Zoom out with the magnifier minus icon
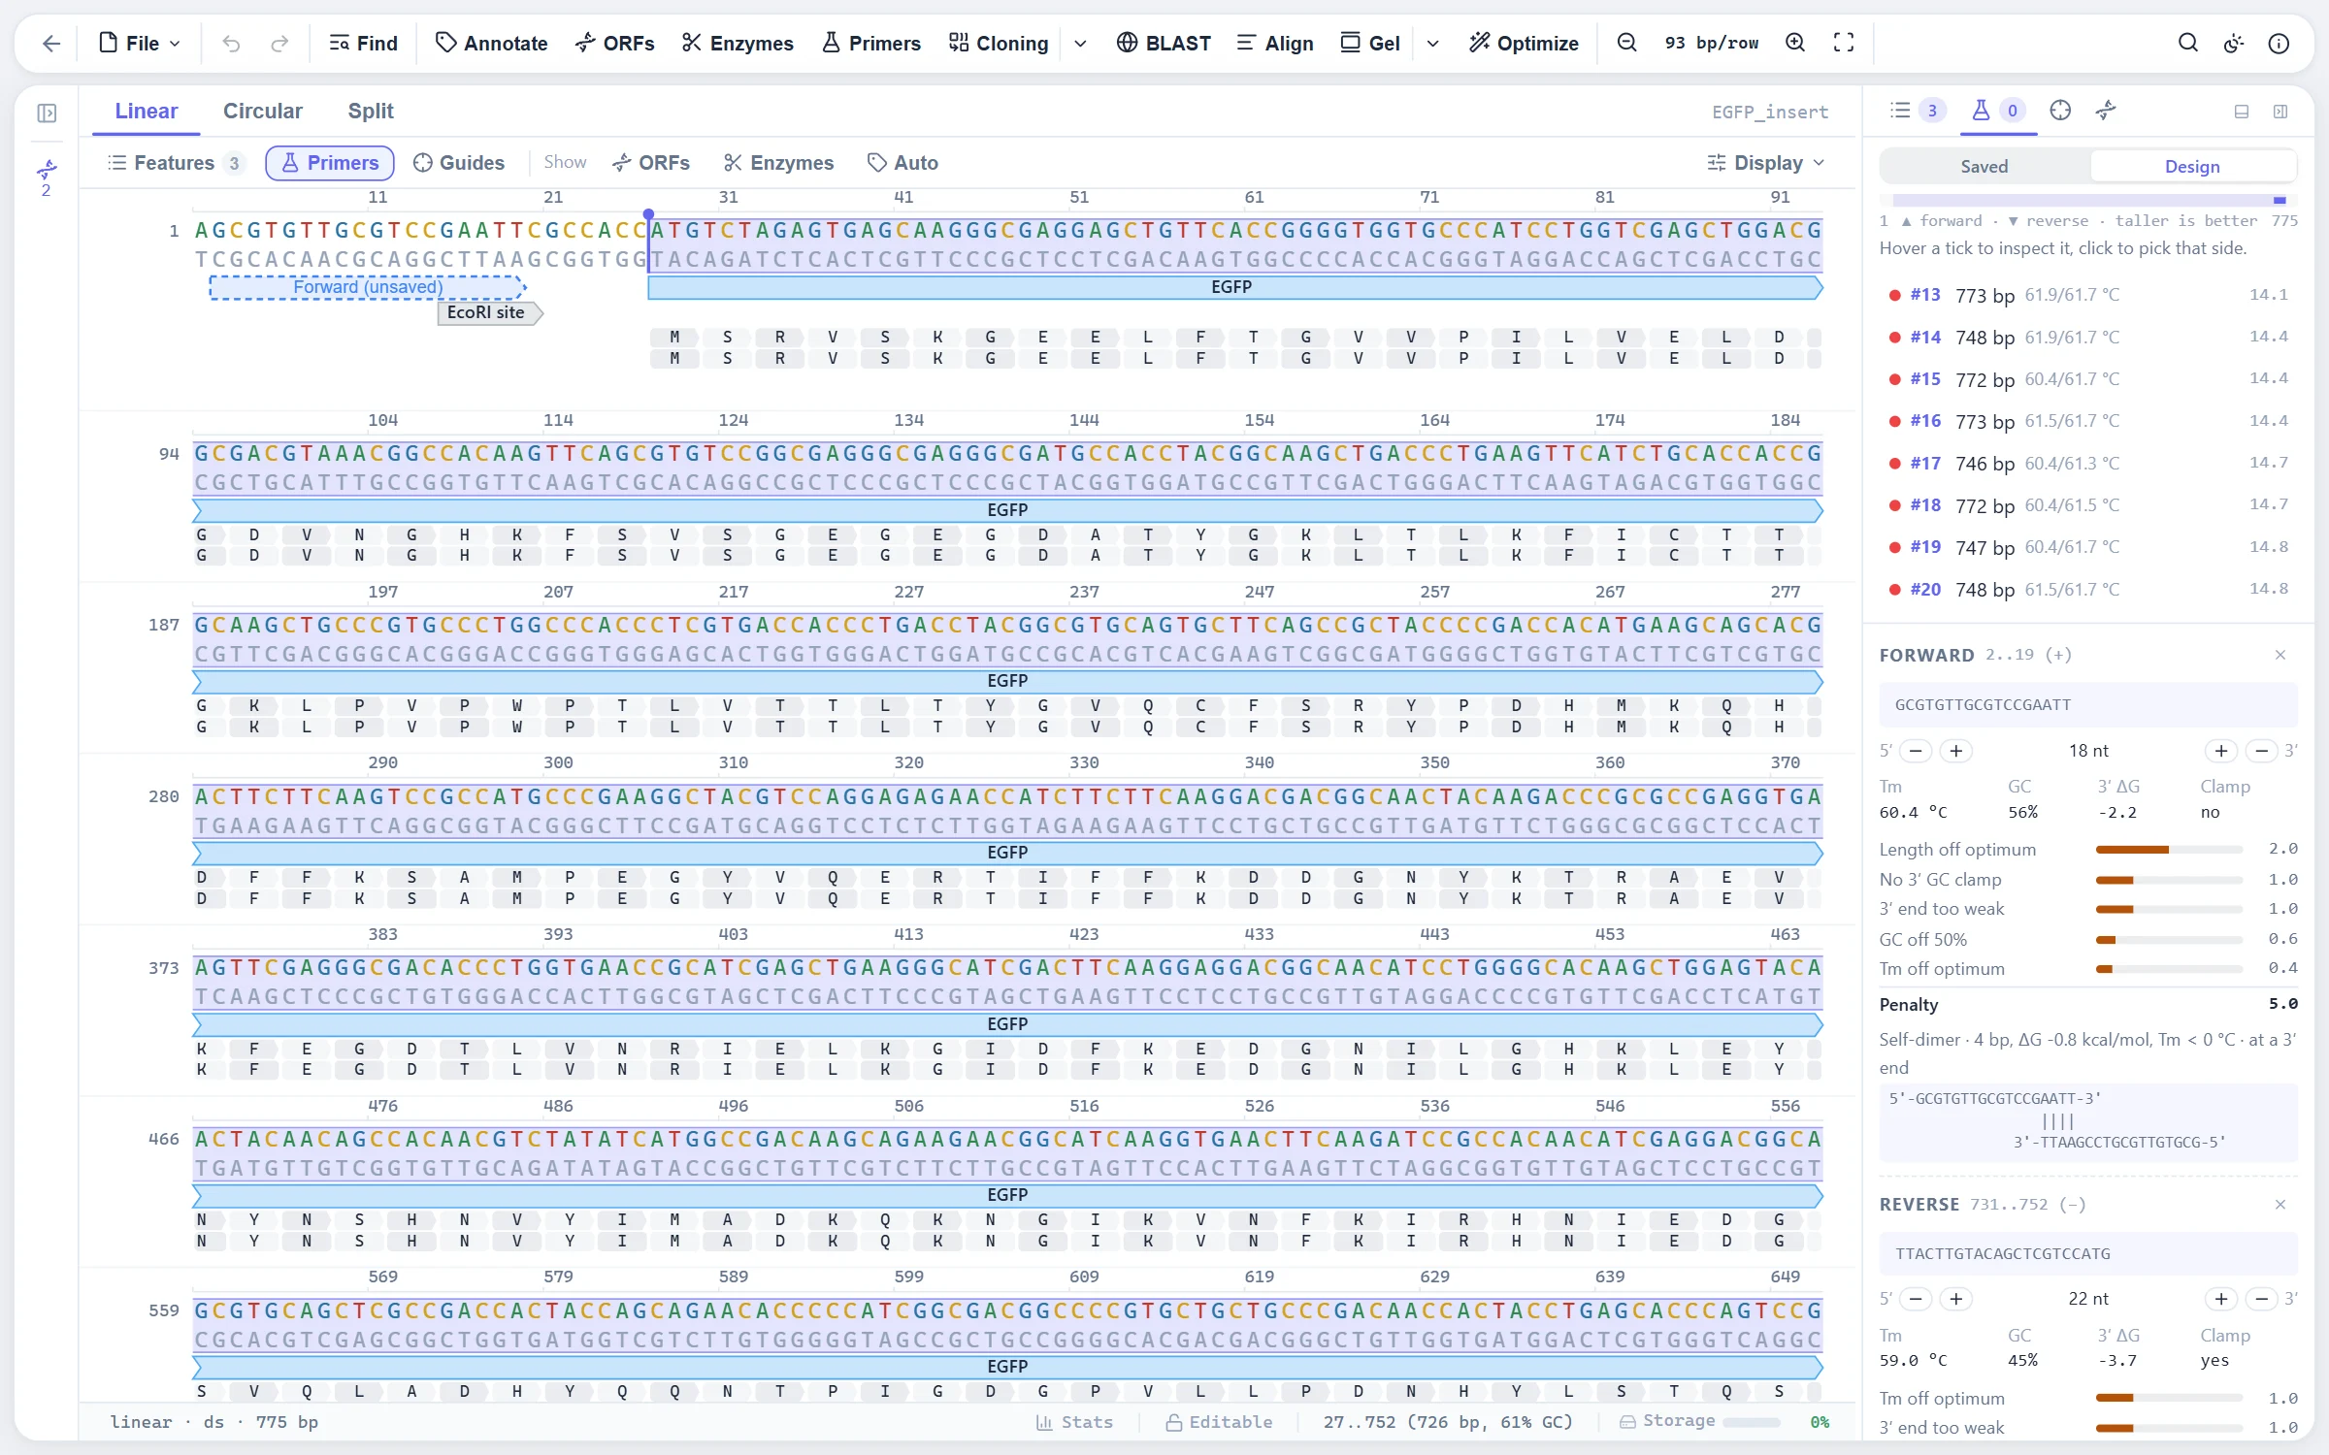 pos(1627,43)
